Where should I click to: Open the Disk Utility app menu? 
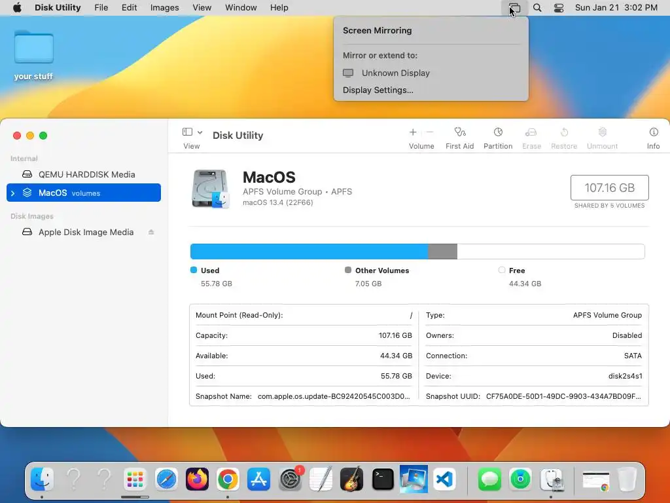58,8
